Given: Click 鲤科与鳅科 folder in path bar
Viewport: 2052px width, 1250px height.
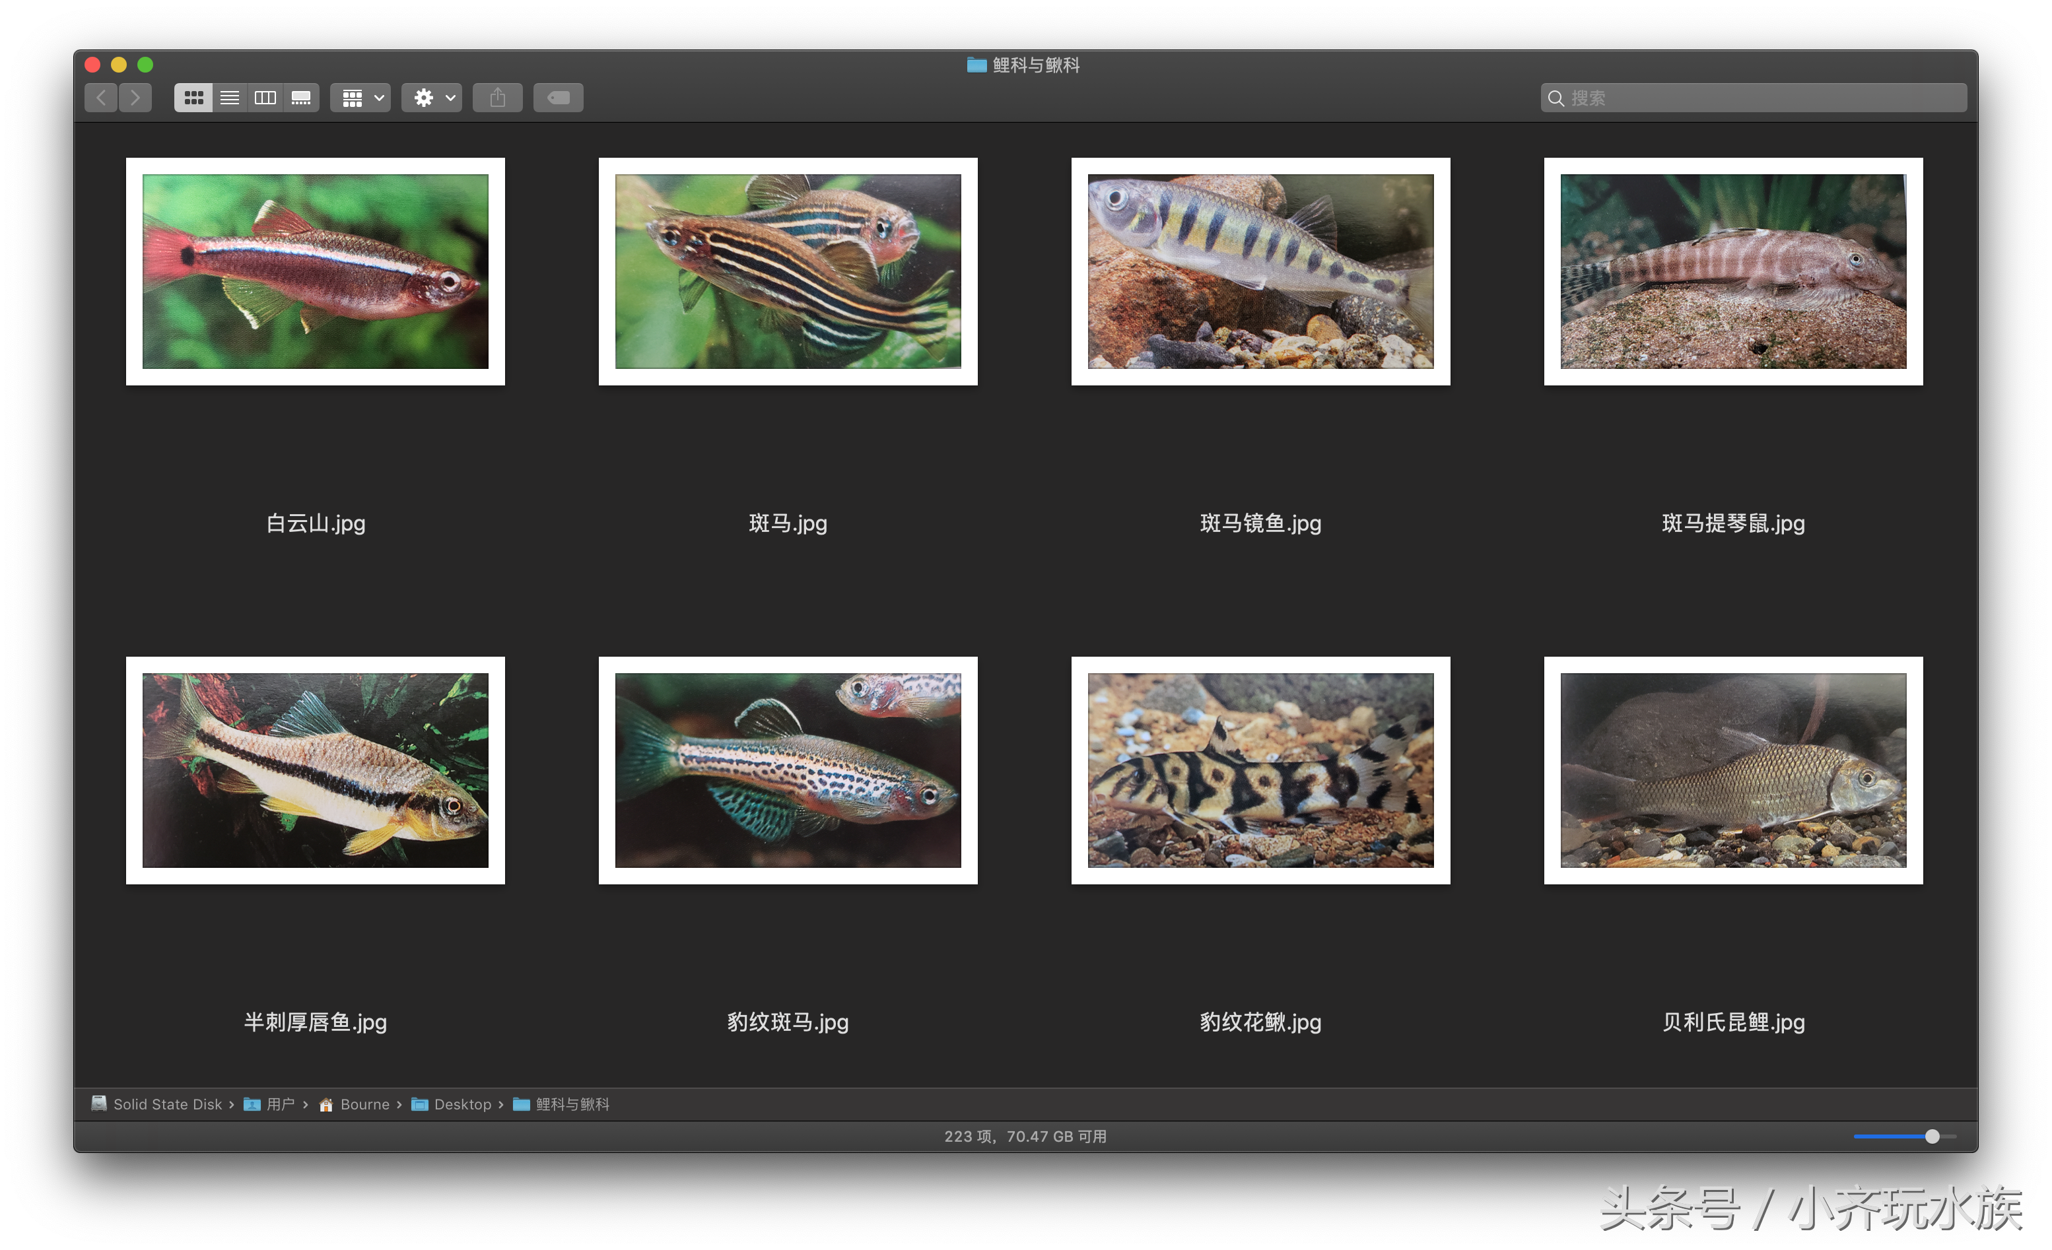Looking at the screenshot, I should (x=561, y=1104).
